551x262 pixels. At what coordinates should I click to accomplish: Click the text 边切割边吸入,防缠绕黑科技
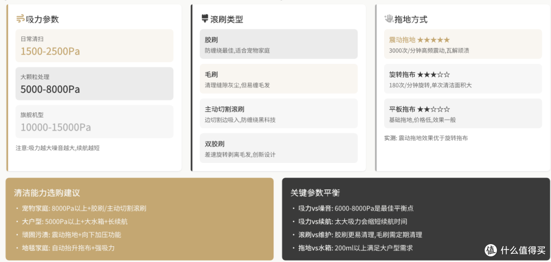pos(240,120)
